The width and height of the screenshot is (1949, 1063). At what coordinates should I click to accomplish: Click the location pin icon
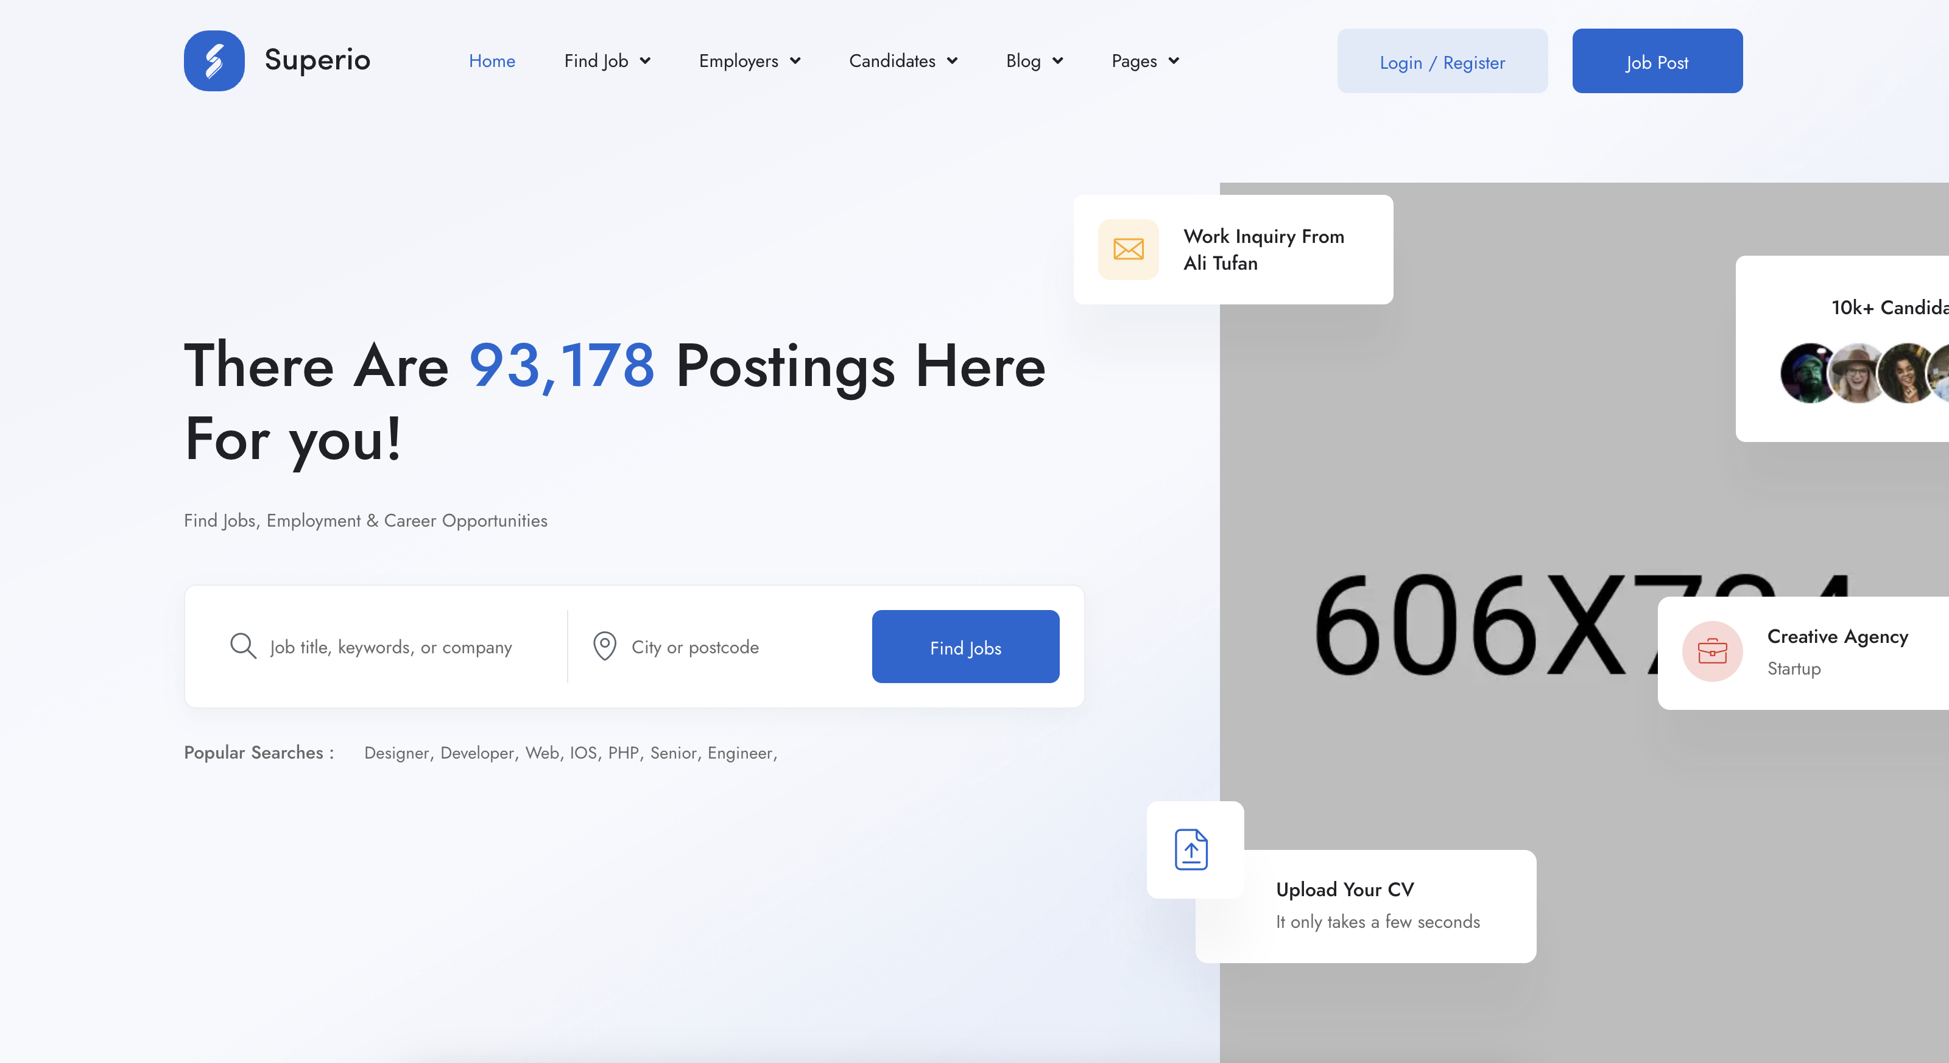[605, 647]
